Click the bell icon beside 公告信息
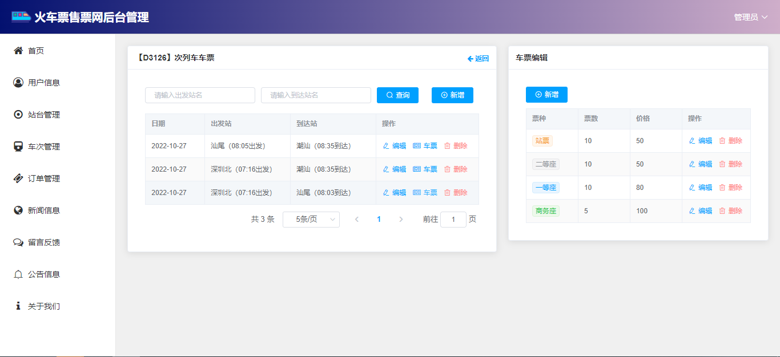The width and height of the screenshot is (780, 357). 18,274
